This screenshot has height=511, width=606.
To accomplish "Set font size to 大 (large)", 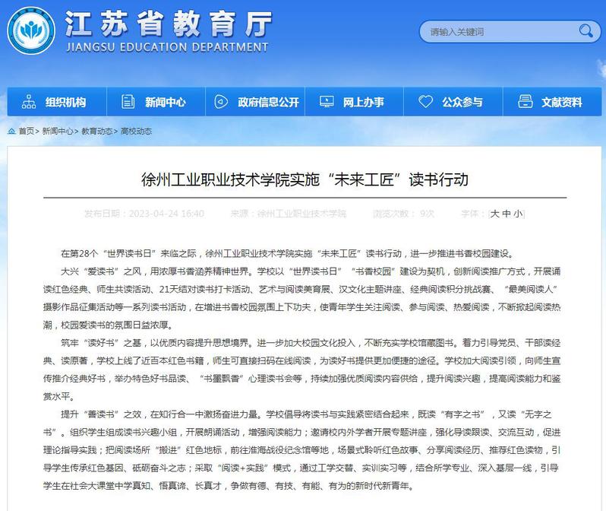I will [x=495, y=214].
